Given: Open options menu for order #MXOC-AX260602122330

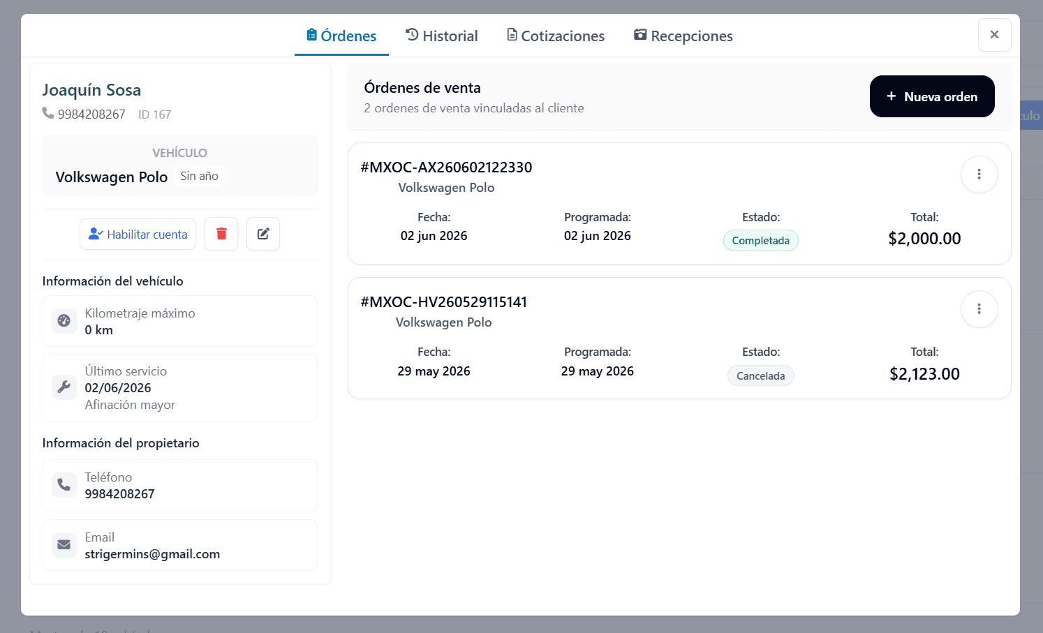Looking at the screenshot, I should (x=979, y=174).
